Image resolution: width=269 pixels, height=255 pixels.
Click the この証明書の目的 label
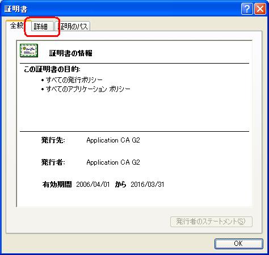point(52,69)
